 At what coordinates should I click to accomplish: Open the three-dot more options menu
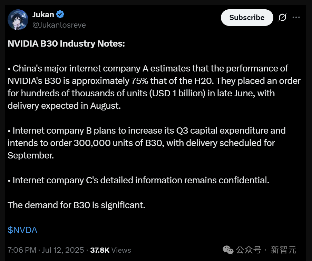(296, 17)
